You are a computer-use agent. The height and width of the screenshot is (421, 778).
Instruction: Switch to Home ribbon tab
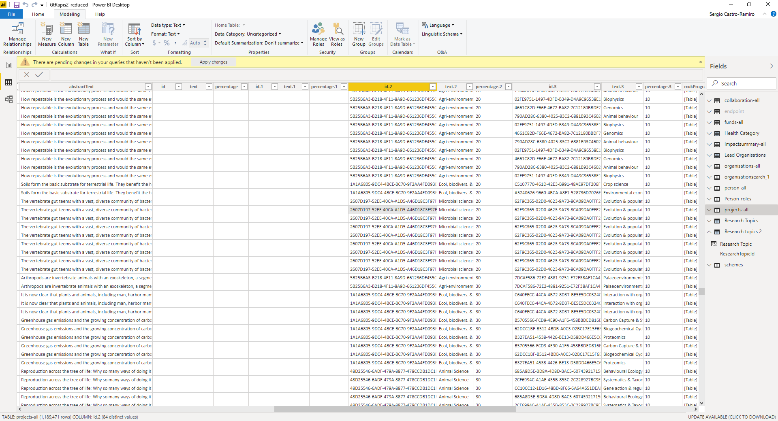coord(38,14)
